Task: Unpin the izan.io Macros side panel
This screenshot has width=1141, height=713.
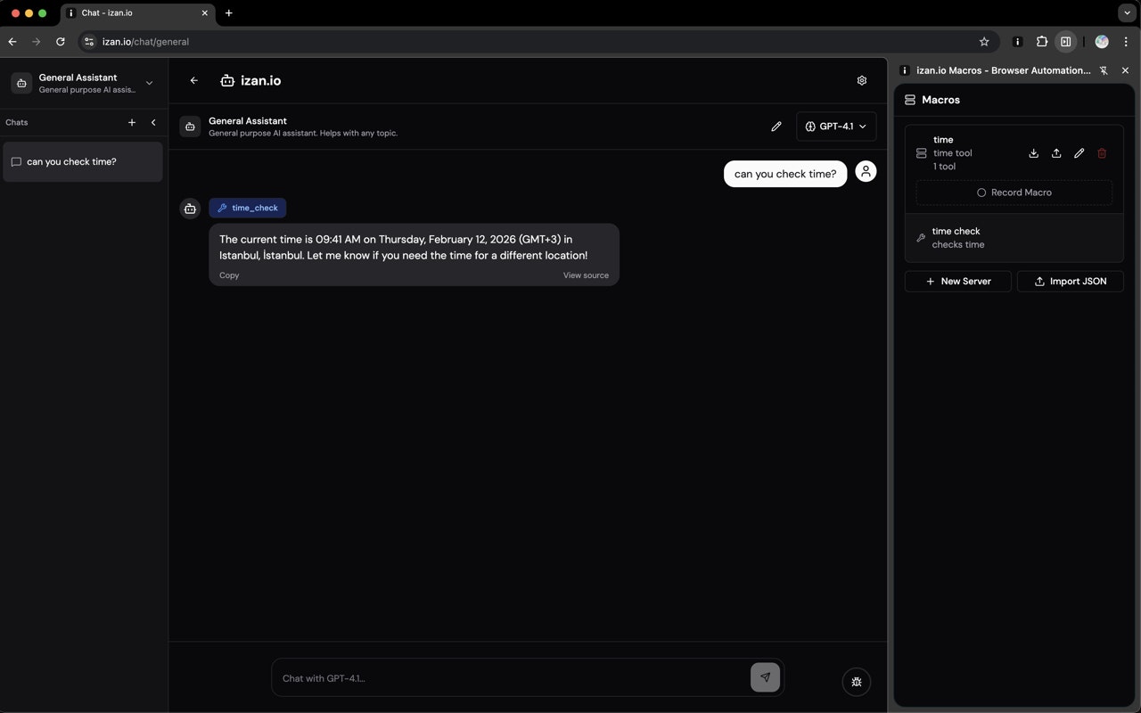Action: (x=1104, y=70)
